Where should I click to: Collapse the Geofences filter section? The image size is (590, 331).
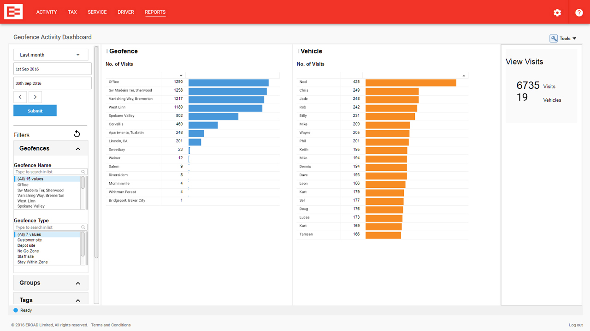tap(78, 149)
